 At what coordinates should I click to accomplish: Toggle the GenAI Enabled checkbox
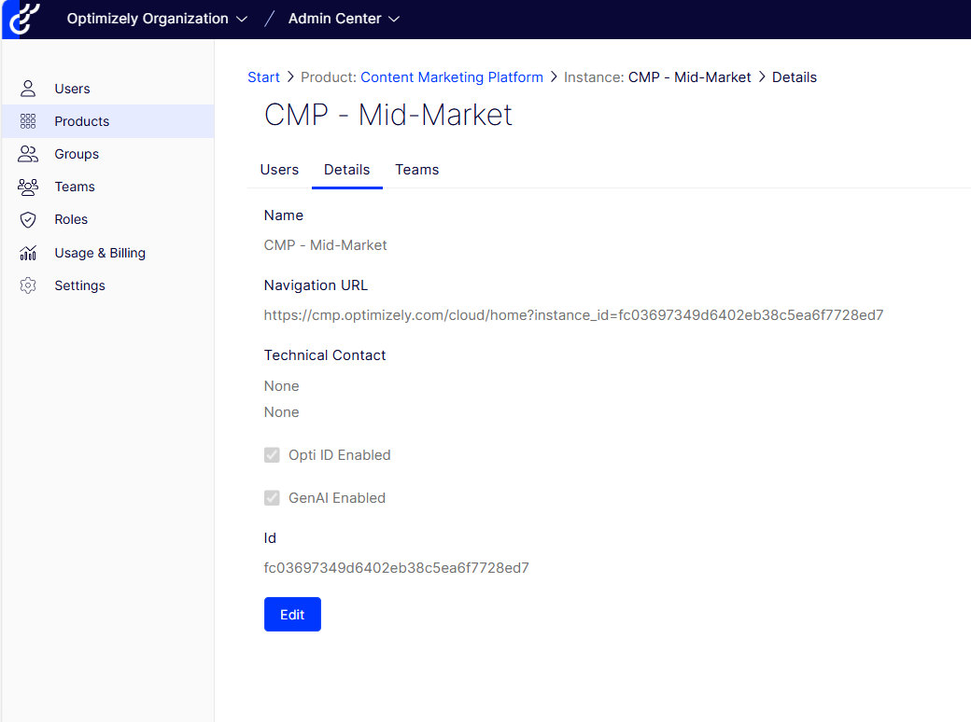tap(273, 498)
